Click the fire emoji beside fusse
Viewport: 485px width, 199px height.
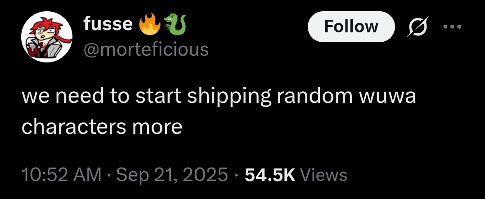pyautogui.click(x=150, y=24)
